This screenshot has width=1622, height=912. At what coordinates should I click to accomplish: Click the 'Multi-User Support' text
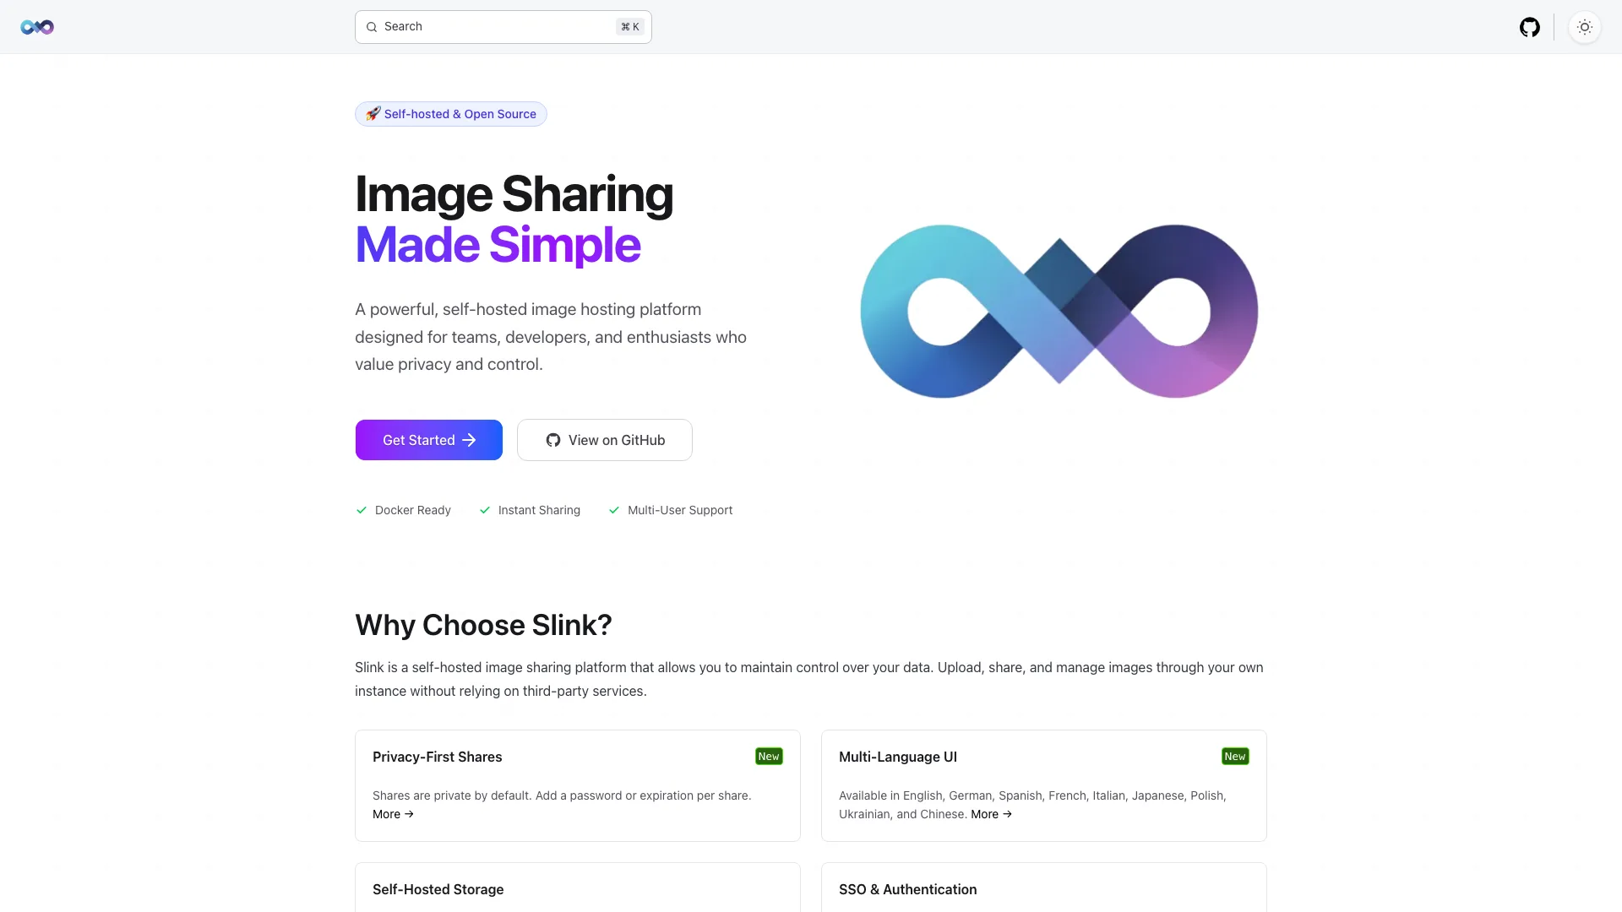tap(680, 510)
